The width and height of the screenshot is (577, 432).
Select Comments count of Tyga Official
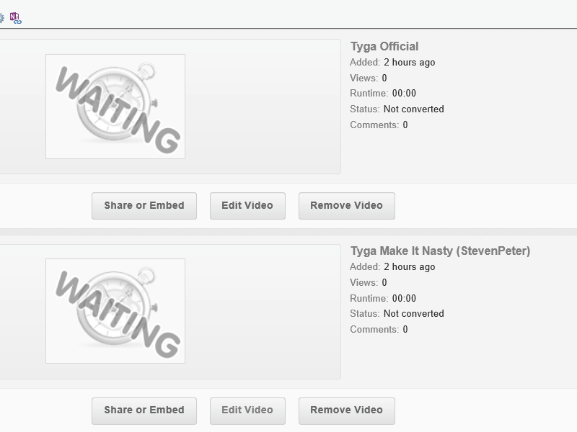click(405, 125)
